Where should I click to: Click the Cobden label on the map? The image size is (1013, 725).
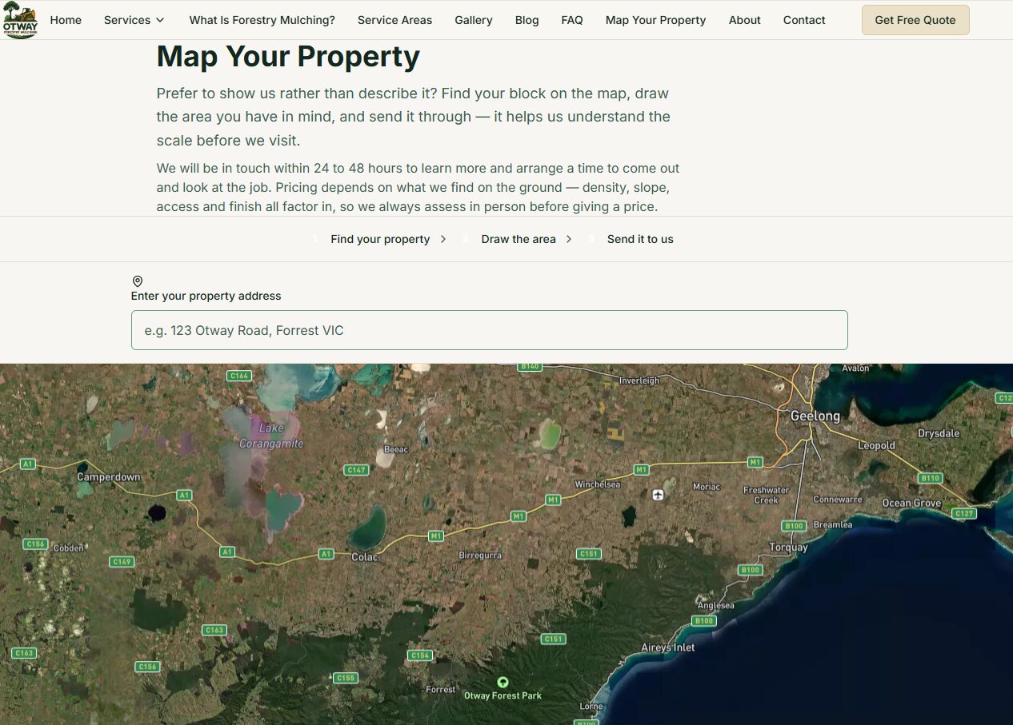pyautogui.click(x=68, y=548)
